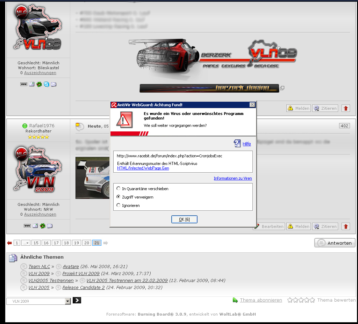Confirm the AntiVir dialog with OK

coord(184,219)
